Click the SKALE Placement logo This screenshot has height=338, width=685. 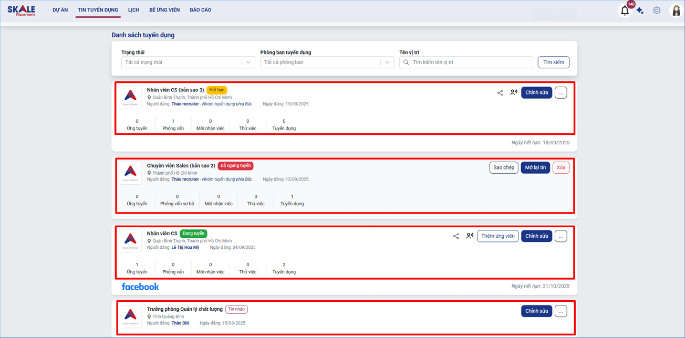[x=22, y=10]
